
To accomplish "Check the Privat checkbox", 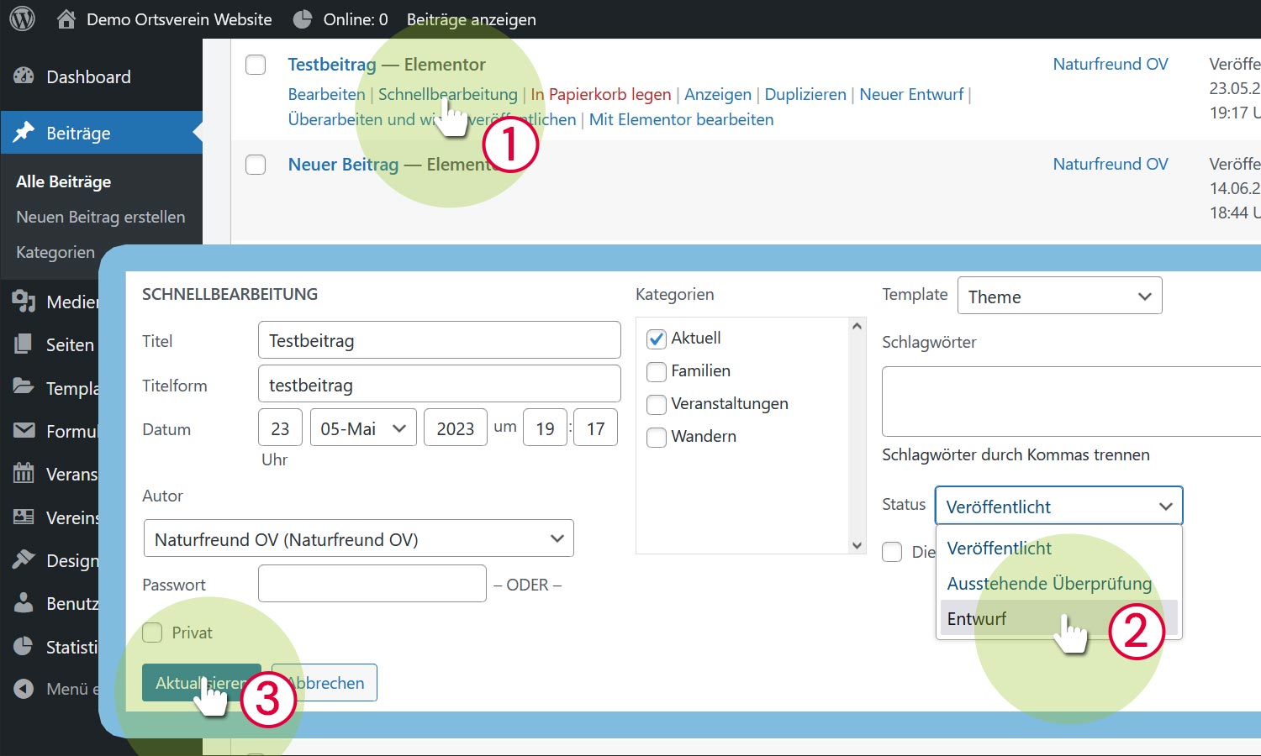I will (x=152, y=632).
